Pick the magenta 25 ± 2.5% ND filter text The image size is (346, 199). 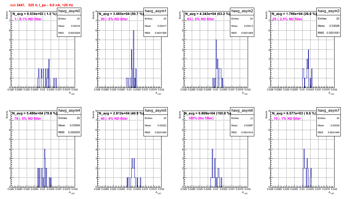[x=287, y=19]
